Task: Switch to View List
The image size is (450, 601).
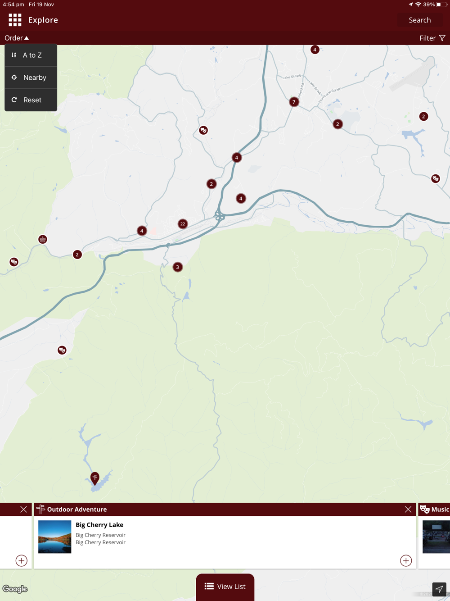Action: tap(225, 587)
